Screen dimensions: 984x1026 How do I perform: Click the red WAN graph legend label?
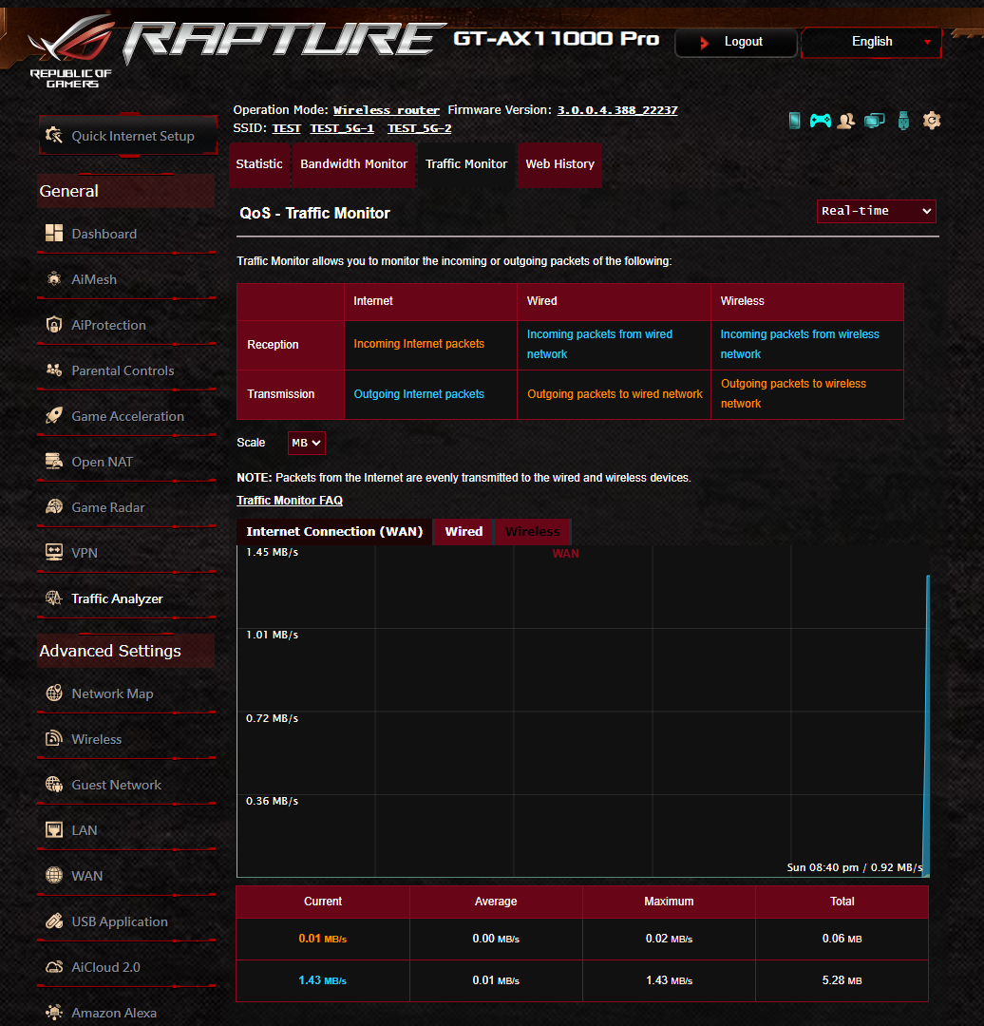pos(565,554)
